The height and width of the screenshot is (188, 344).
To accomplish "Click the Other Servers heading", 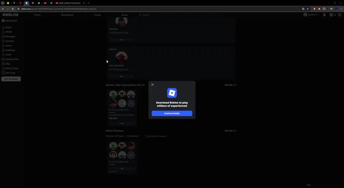I will click(115, 131).
